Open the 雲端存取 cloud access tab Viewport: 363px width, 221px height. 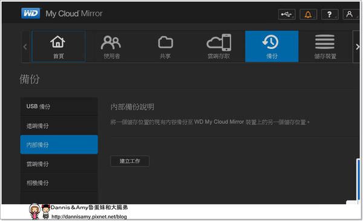click(x=218, y=46)
